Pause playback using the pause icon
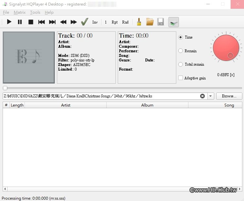This screenshot has height=201, width=244. 20,22
